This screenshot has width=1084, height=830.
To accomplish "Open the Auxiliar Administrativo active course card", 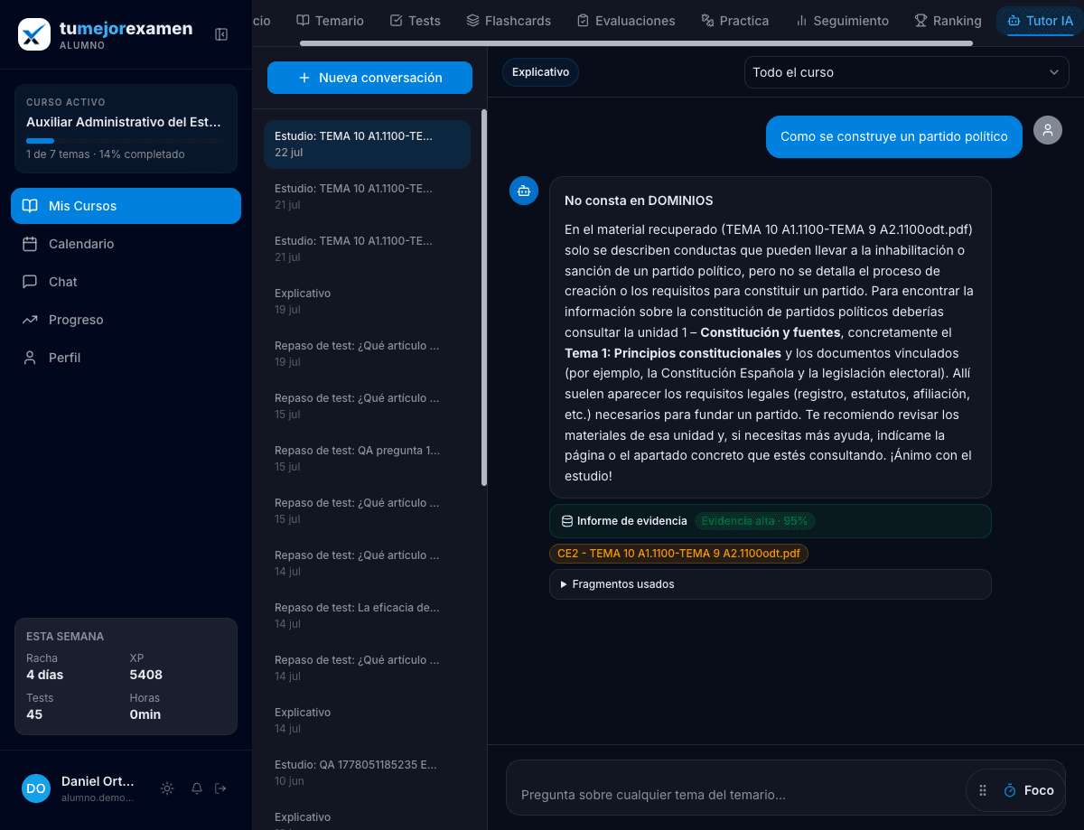I will [126, 128].
